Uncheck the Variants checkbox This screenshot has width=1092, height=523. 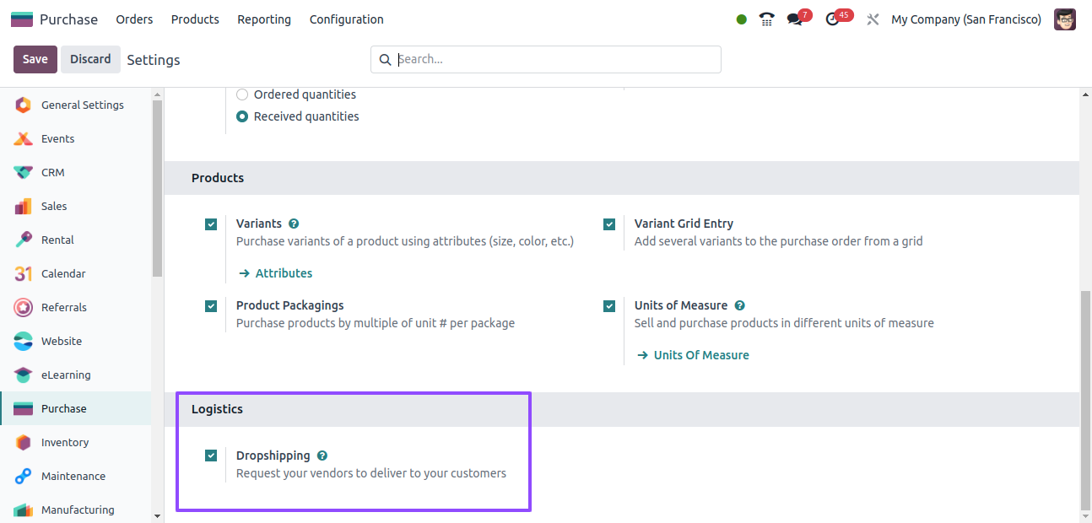211,224
